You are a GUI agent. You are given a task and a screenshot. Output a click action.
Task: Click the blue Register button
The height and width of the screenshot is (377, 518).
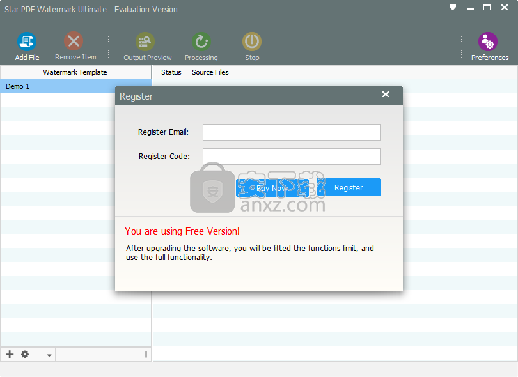pos(349,187)
